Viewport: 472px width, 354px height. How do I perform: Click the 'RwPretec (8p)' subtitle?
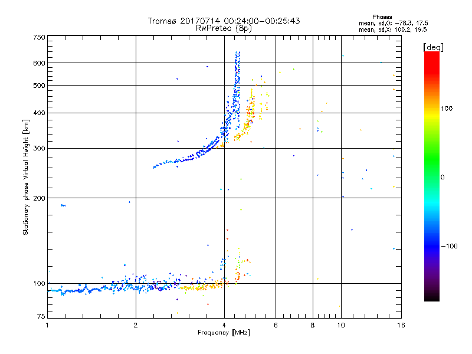(224, 28)
